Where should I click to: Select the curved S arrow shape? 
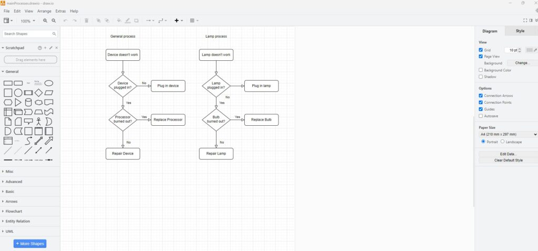(x=28, y=141)
